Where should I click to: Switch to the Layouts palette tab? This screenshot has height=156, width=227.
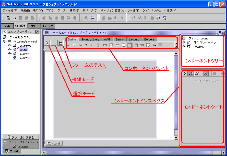134,39
